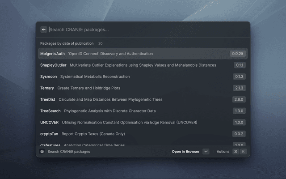This screenshot has width=286, height=179.
Task: Click the 0.0.25 version badge
Action: pyautogui.click(x=238, y=54)
